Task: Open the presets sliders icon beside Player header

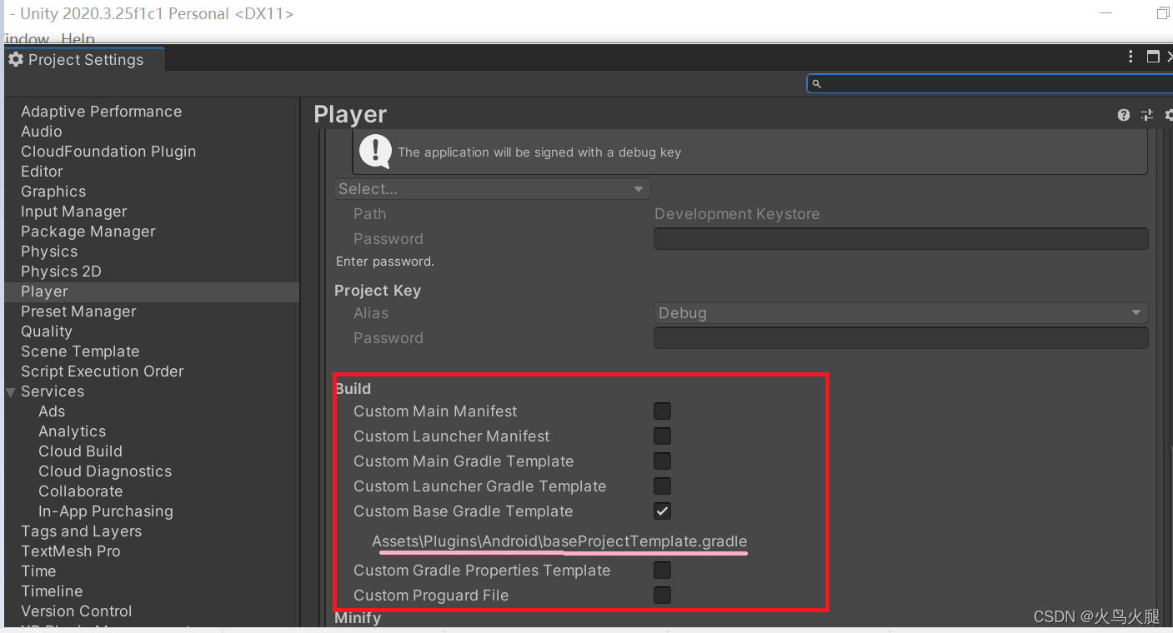Action: pyautogui.click(x=1146, y=115)
